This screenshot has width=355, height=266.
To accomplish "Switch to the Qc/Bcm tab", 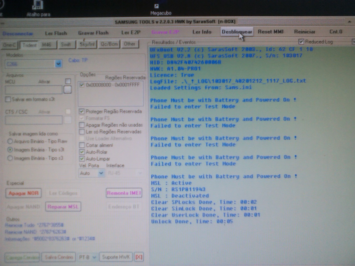I will point(109,44).
